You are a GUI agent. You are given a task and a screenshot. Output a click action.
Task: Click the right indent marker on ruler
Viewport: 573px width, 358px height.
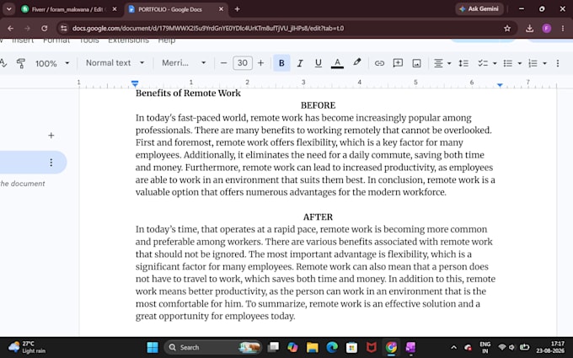500,85
